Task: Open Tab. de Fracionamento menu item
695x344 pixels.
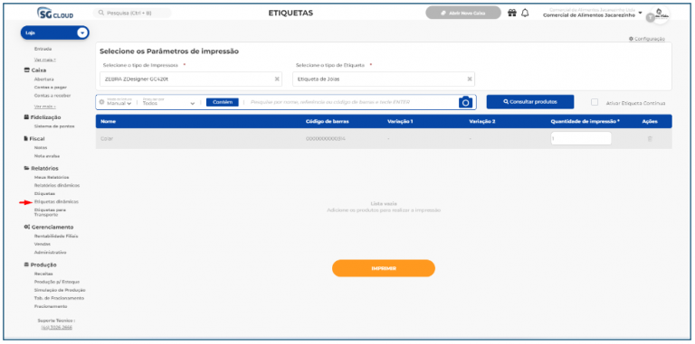Action: [59, 298]
